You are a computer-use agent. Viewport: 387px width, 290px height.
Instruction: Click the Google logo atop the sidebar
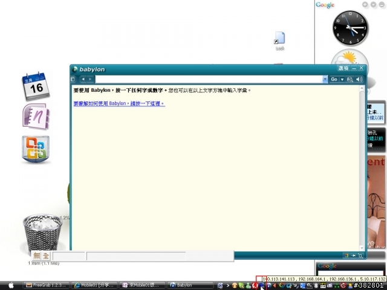[325, 5]
